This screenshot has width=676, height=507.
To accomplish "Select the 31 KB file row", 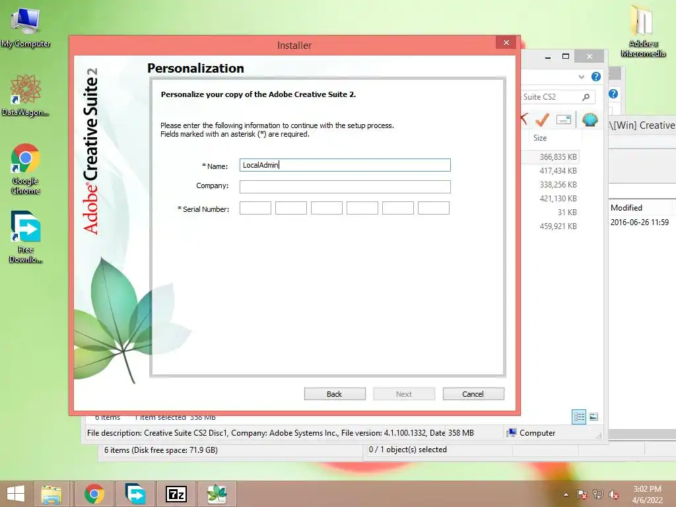I will [551, 212].
